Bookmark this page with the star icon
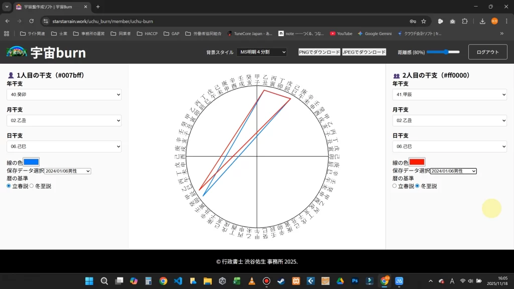514x289 pixels. [424, 21]
